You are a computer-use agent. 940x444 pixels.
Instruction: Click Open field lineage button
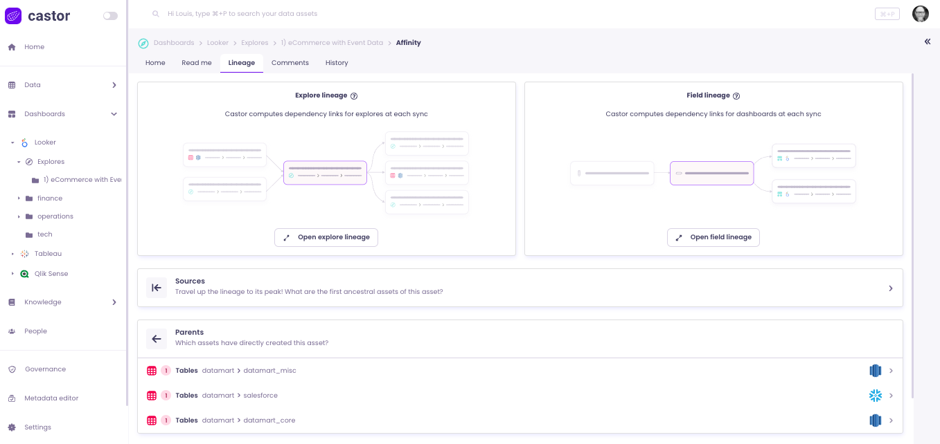pyautogui.click(x=713, y=237)
